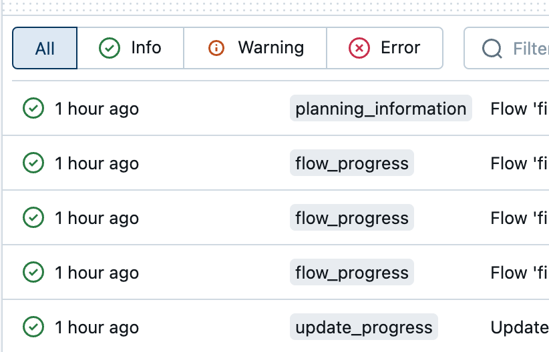The width and height of the screenshot is (549, 352).
Task: Open the planning_information event timestamp
Action: (x=97, y=109)
